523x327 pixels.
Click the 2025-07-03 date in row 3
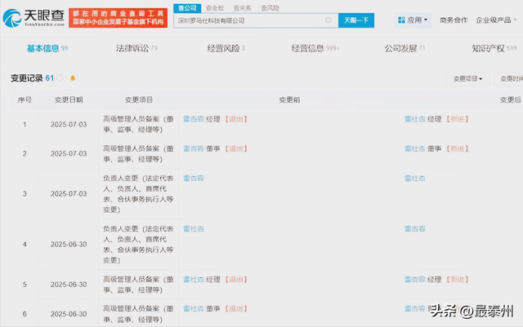click(69, 194)
